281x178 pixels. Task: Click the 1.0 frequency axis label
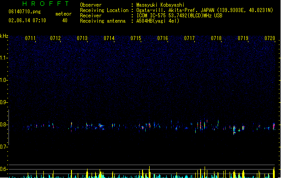point(4,80)
